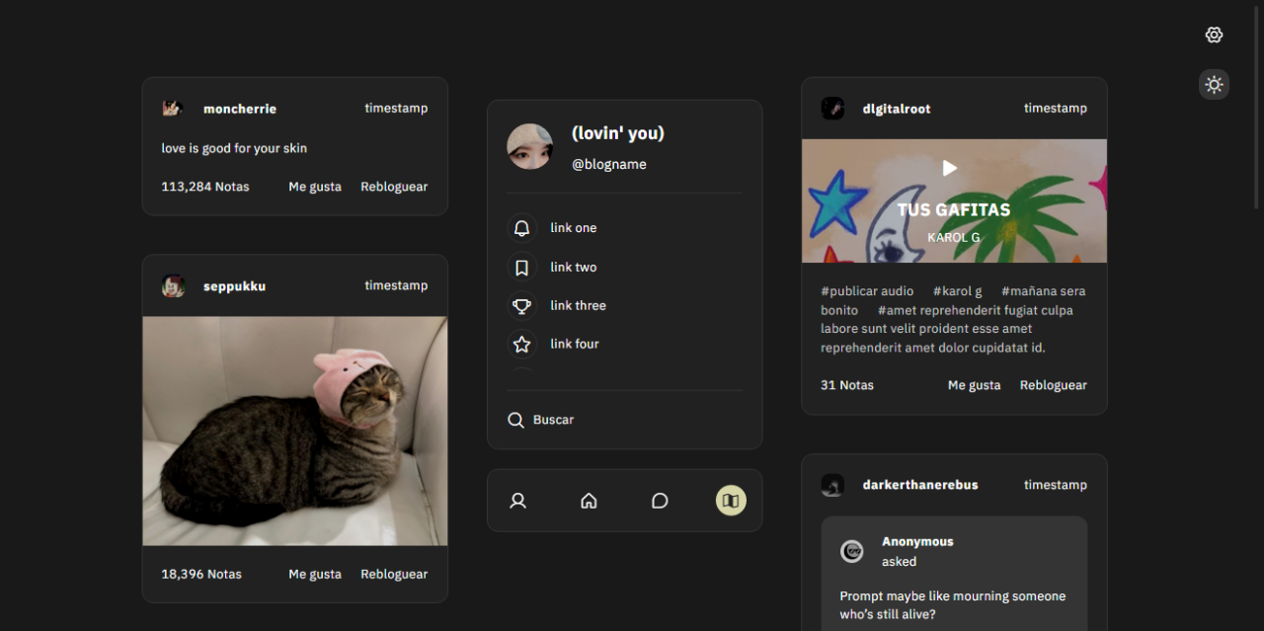Play the Tus Gafitas audio track

949,168
